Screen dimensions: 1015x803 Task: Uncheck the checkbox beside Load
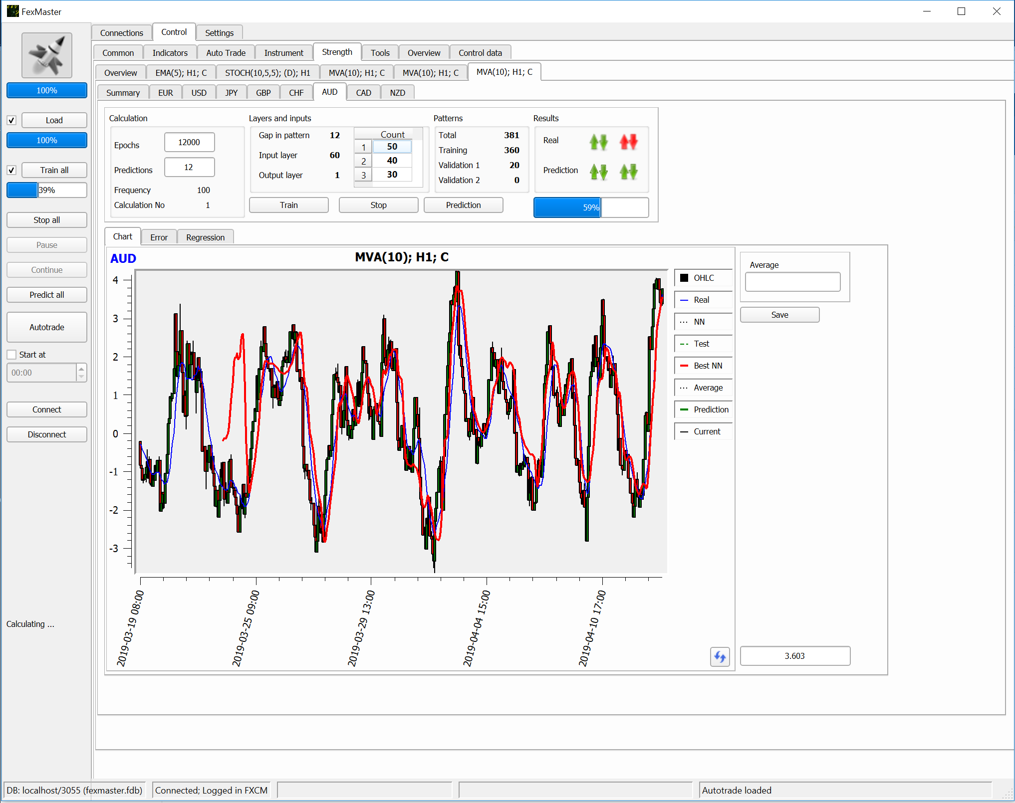pos(12,120)
